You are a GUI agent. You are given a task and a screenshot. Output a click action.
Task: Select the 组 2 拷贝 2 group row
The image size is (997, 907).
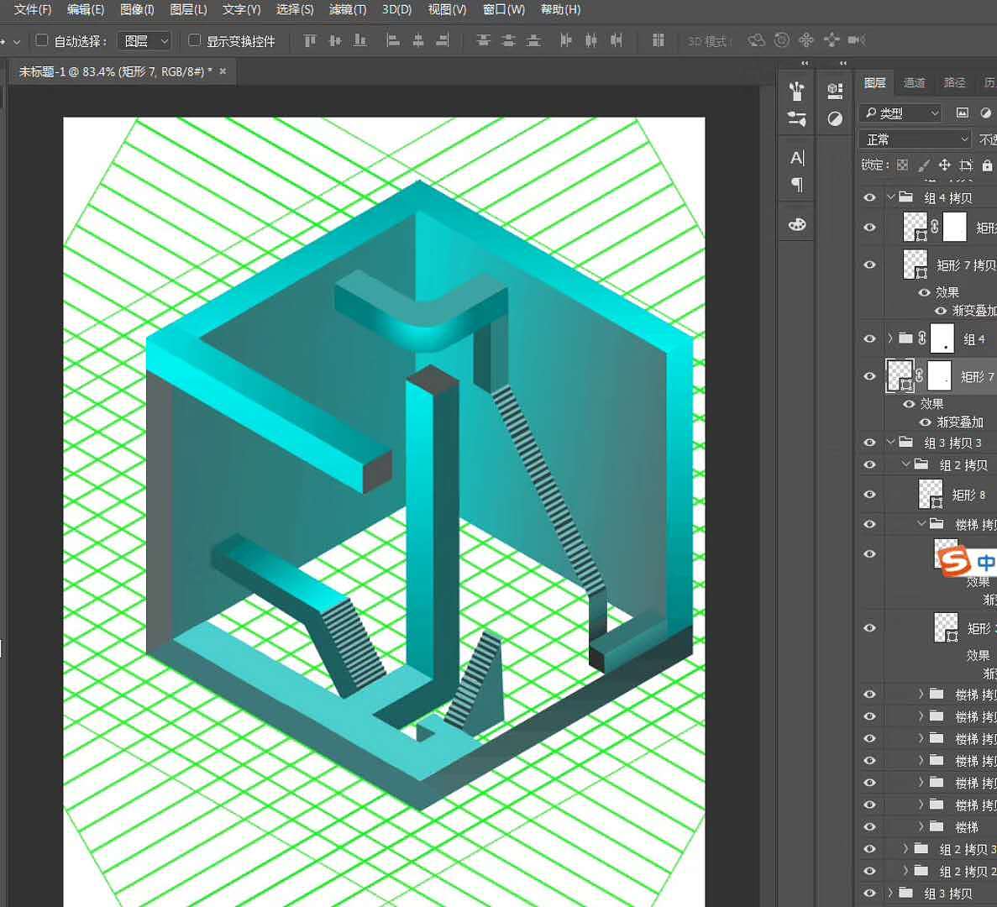[928, 871]
